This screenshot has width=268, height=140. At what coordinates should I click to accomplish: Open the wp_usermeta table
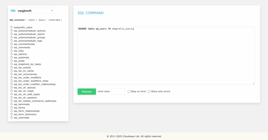point(21,118)
